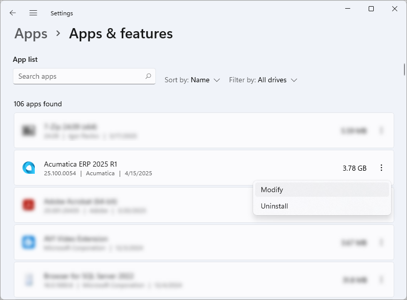Open the hamburger navigation menu
This screenshot has height=300, width=407.
pyautogui.click(x=33, y=13)
